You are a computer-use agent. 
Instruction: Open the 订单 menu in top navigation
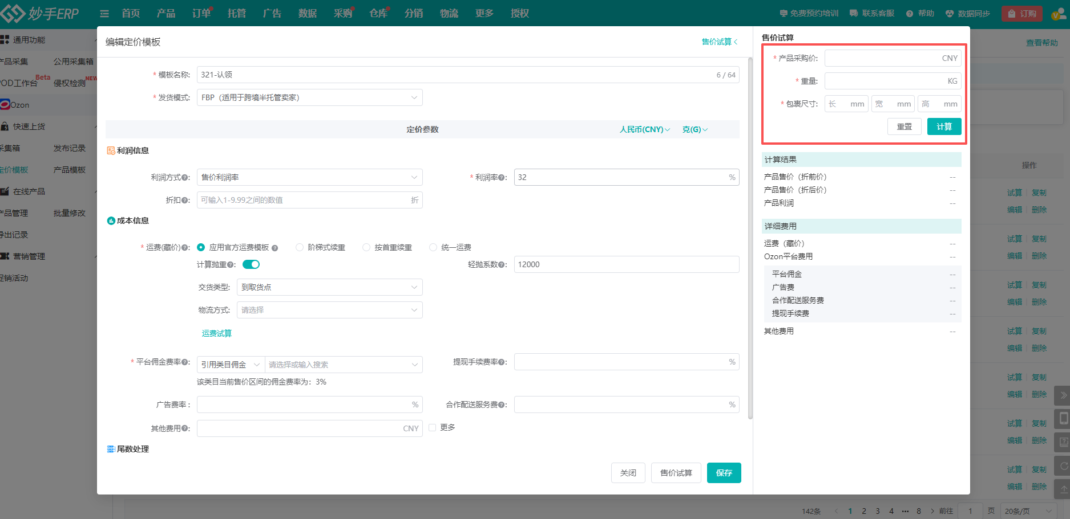tap(201, 13)
